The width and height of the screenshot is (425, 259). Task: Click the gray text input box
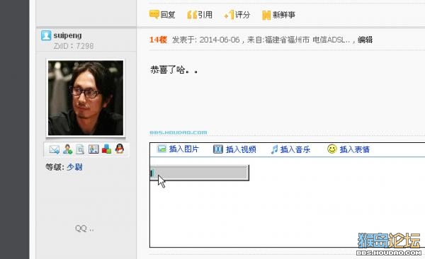click(199, 173)
